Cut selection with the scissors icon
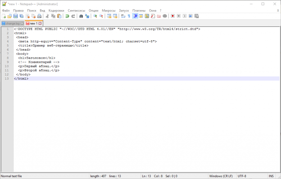This screenshot has height=179, width=281. 47,16
